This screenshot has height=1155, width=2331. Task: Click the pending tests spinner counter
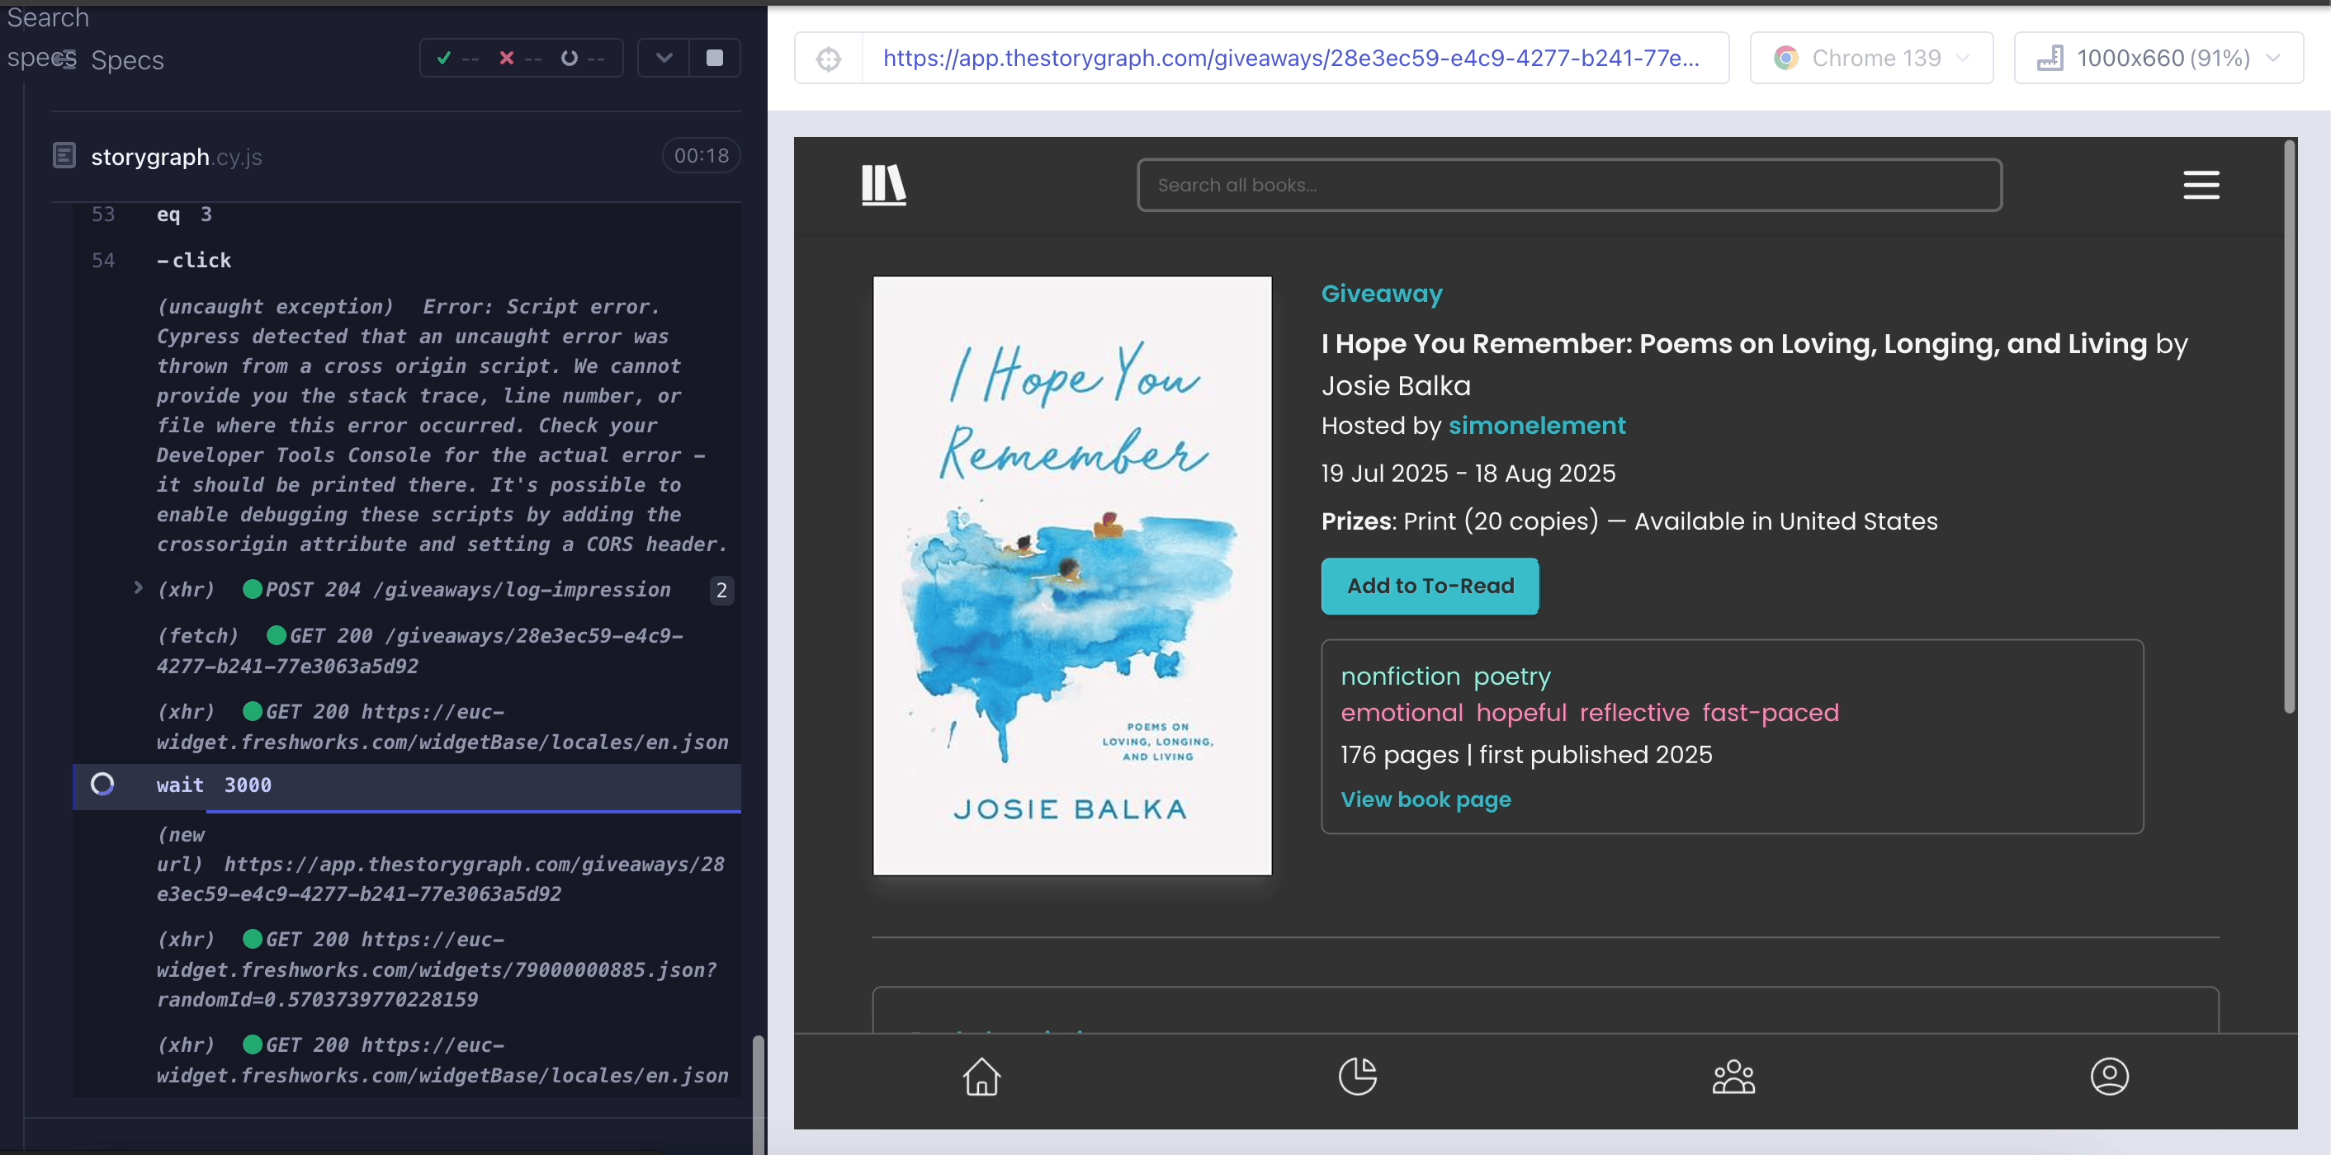tap(582, 58)
